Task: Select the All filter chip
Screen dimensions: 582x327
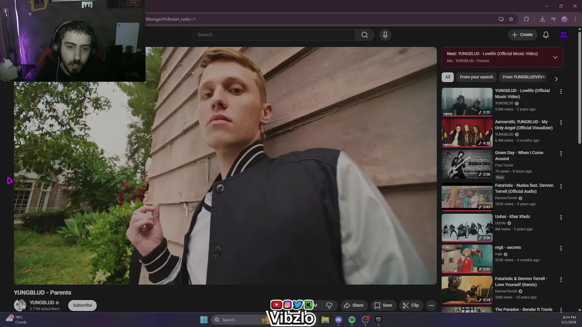Action: pyautogui.click(x=447, y=77)
